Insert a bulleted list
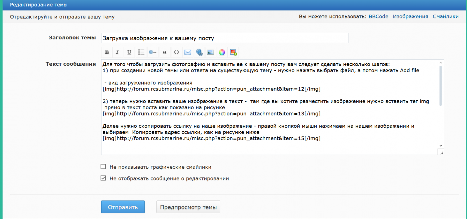 tap(141, 52)
